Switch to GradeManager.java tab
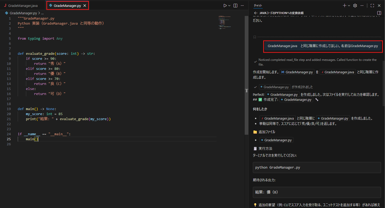The width and height of the screenshot is (385, 208). click(21, 6)
